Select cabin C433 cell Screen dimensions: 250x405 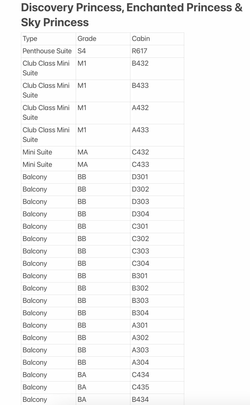click(140, 164)
